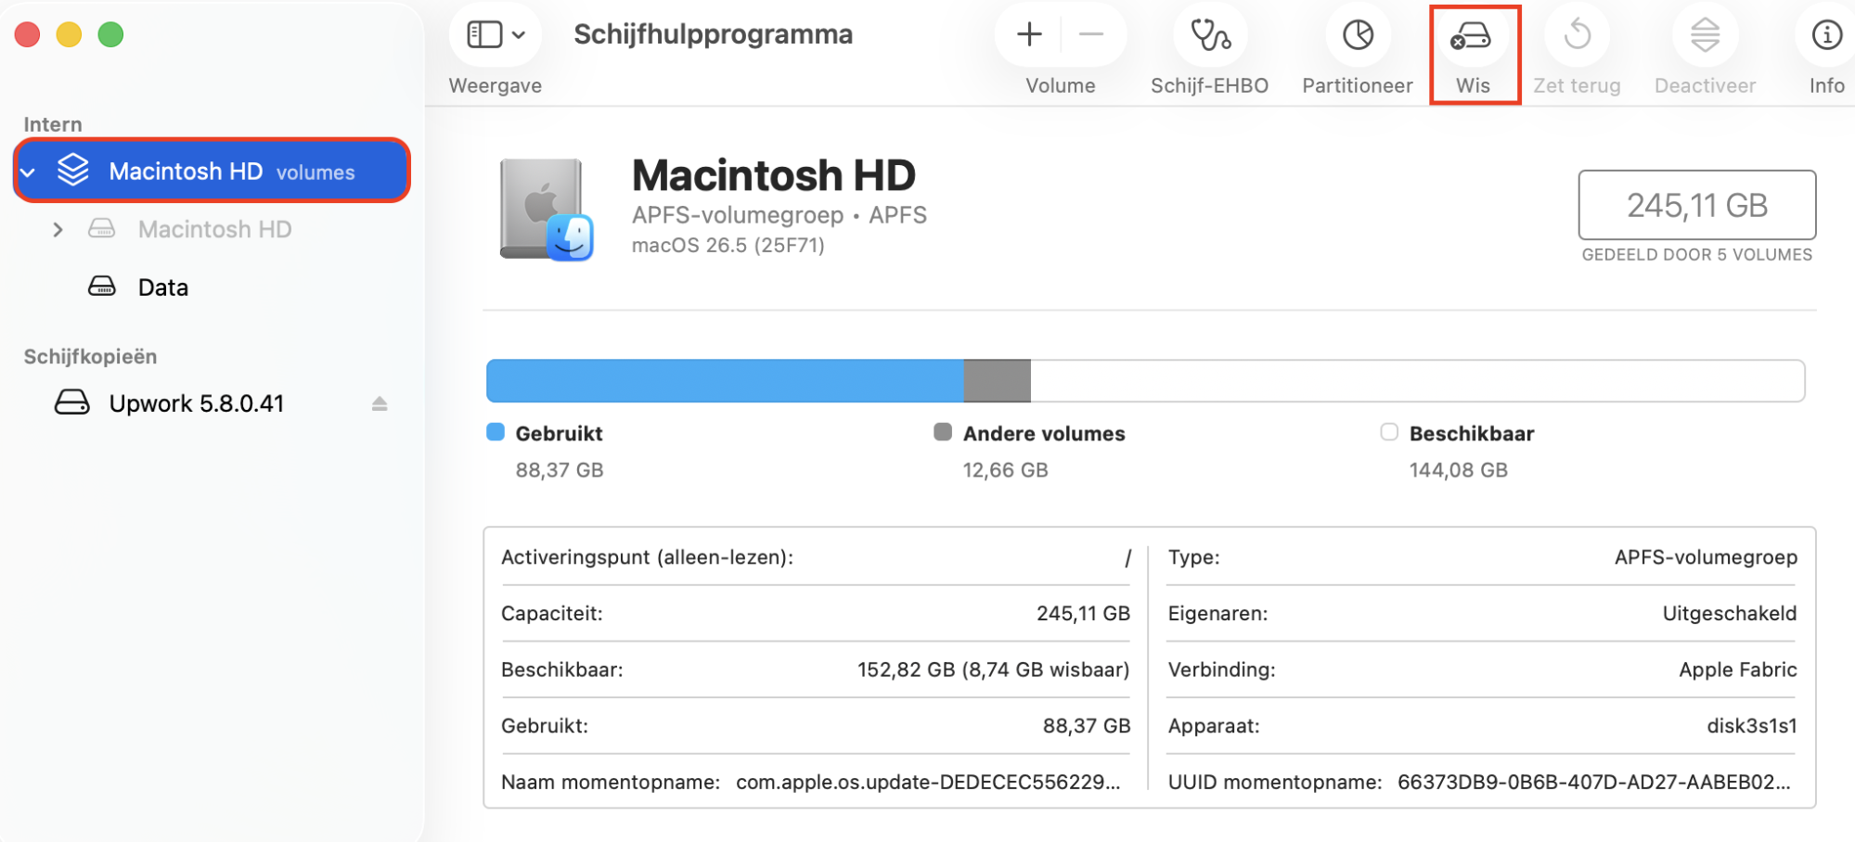Screen dimensions: 1855x842
Task: Click the Verbinding Apple Fabric value
Action: [x=1738, y=670]
